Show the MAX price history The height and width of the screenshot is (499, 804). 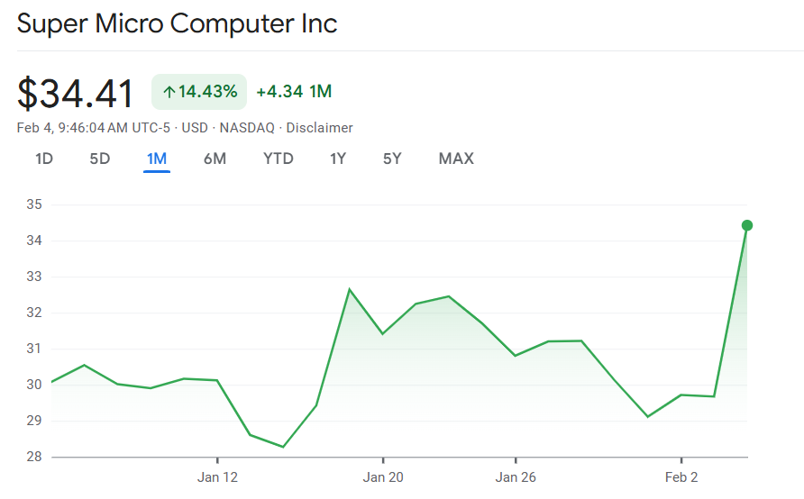456,159
